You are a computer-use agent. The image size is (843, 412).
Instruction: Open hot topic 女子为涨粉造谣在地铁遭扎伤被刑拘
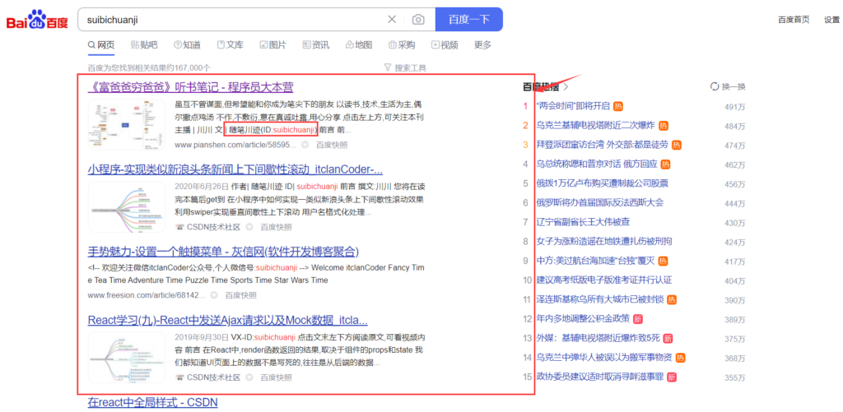(604, 242)
